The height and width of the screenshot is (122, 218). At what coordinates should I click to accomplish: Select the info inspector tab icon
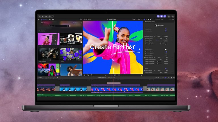click(x=150, y=20)
